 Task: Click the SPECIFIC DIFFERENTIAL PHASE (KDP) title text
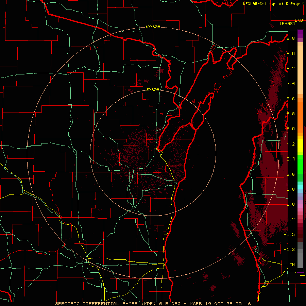(x=106, y=304)
